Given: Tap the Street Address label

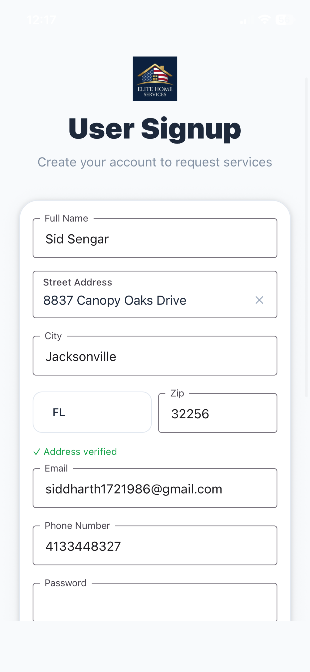Looking at the screenshot, I should pos(78,282).
